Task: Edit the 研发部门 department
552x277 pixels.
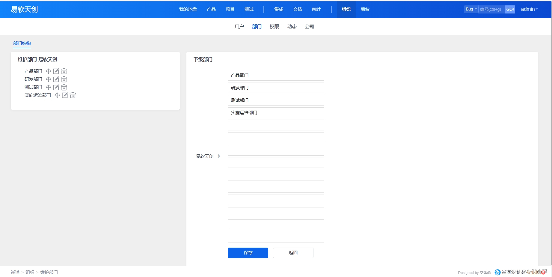Action: [x=56, y=79]
